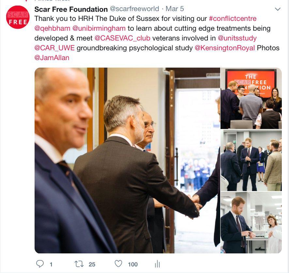Open bottom photo in the laboratory
Image resolution: width=289 pixels, height=273 pixels.
click(251, 222)
